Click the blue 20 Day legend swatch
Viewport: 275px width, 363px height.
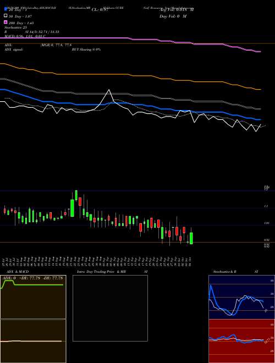[x=5, y=9]
